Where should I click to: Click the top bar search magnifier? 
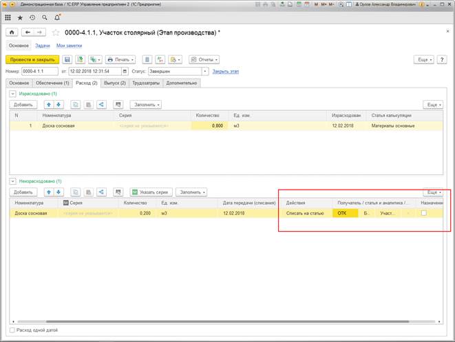point(44,16)
